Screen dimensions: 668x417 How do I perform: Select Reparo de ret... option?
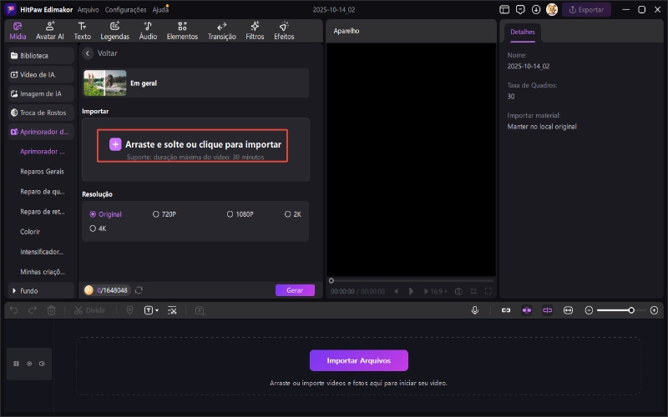43,212
